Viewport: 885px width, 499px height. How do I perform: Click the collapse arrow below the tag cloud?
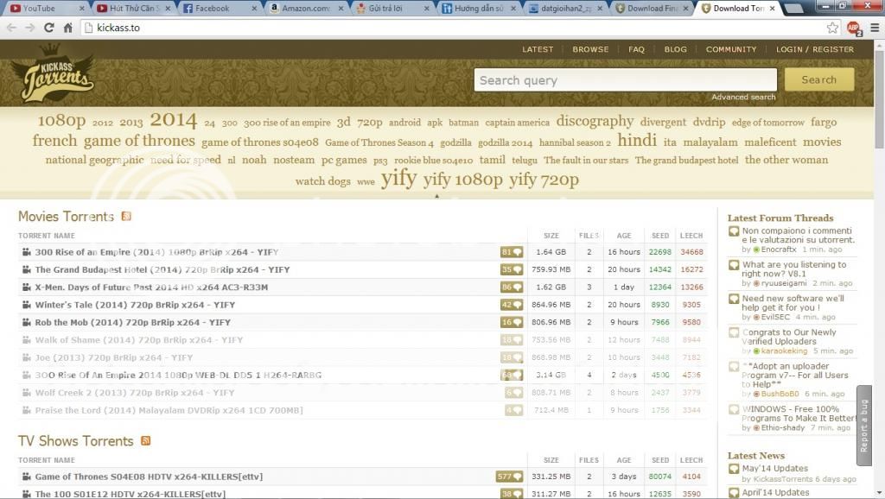click(x=436, y=196)
